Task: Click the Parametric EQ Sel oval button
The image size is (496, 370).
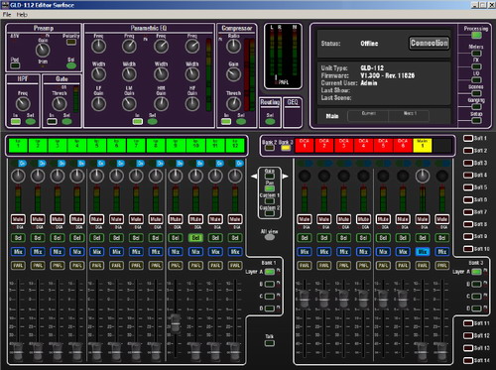Action: 153,121
